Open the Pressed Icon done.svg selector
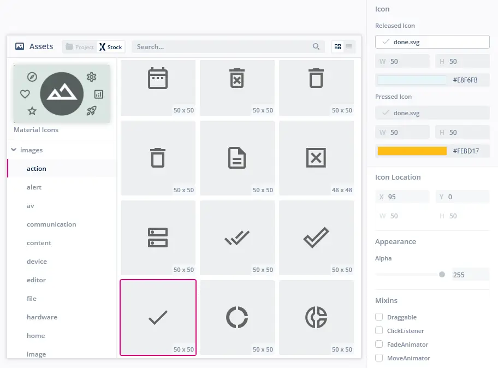 (432, 113)
